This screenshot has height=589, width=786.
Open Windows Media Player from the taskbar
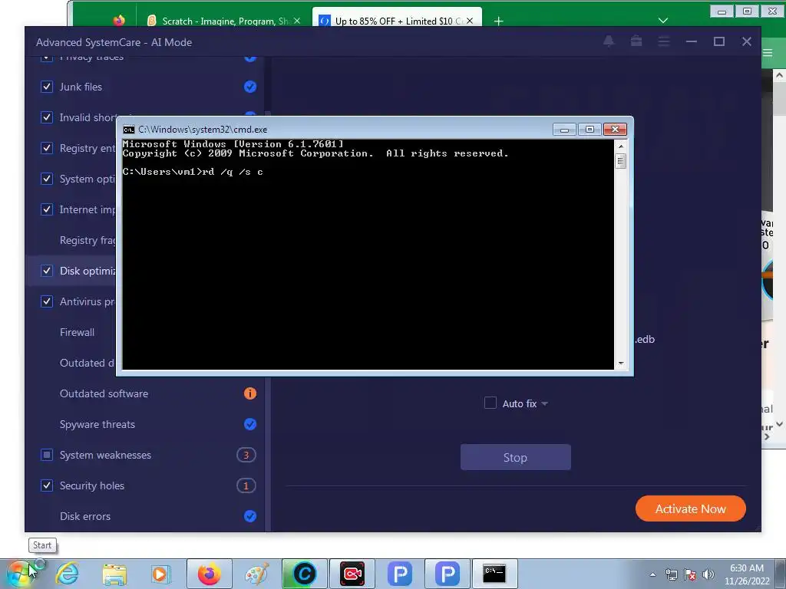click(161, 574)
